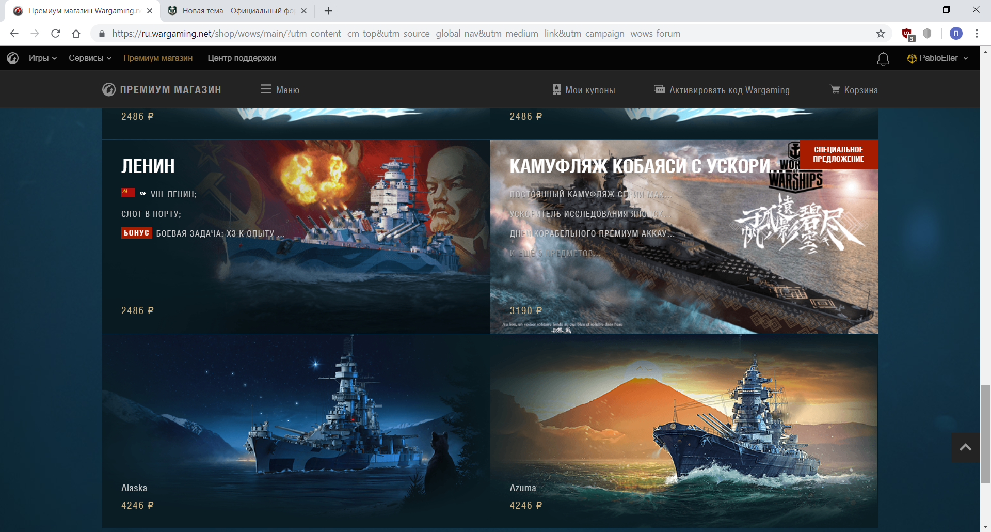Viewport: 991px width, 532px height.
Task: Open Мои купоны link
Action: [x=590, y=90]
